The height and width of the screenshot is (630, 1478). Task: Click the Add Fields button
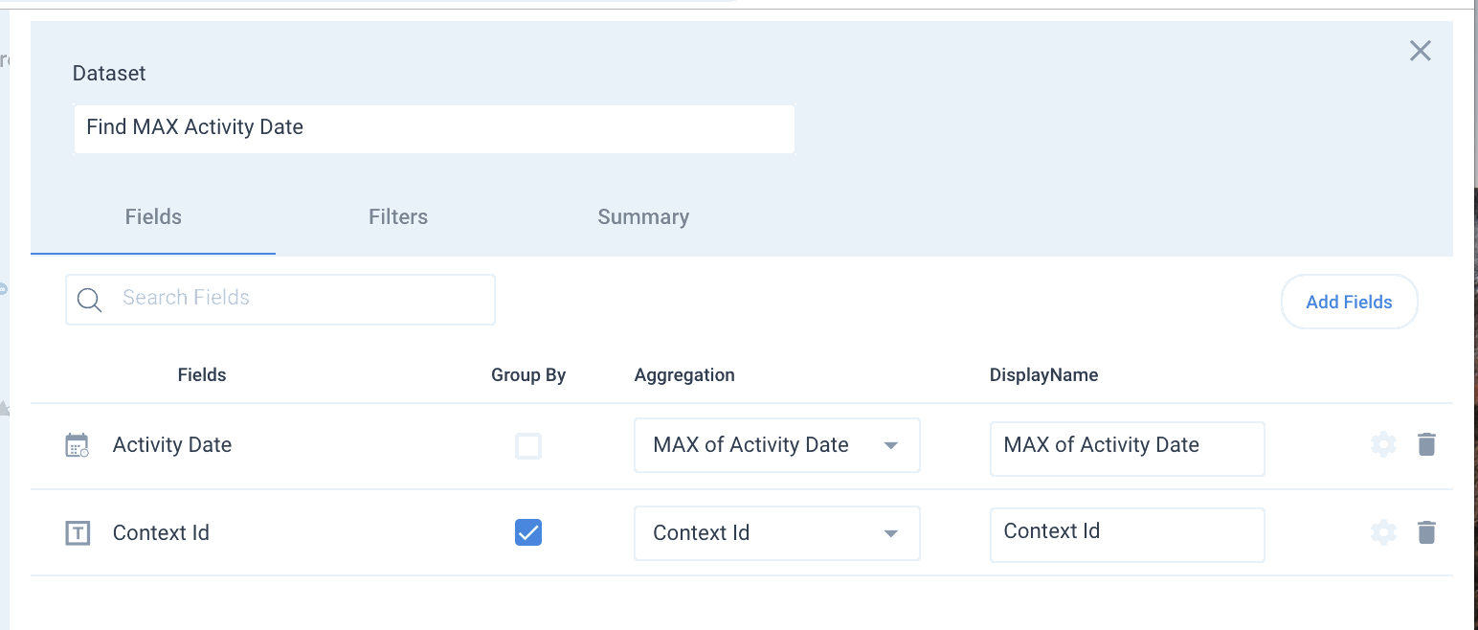(1349, 302)
